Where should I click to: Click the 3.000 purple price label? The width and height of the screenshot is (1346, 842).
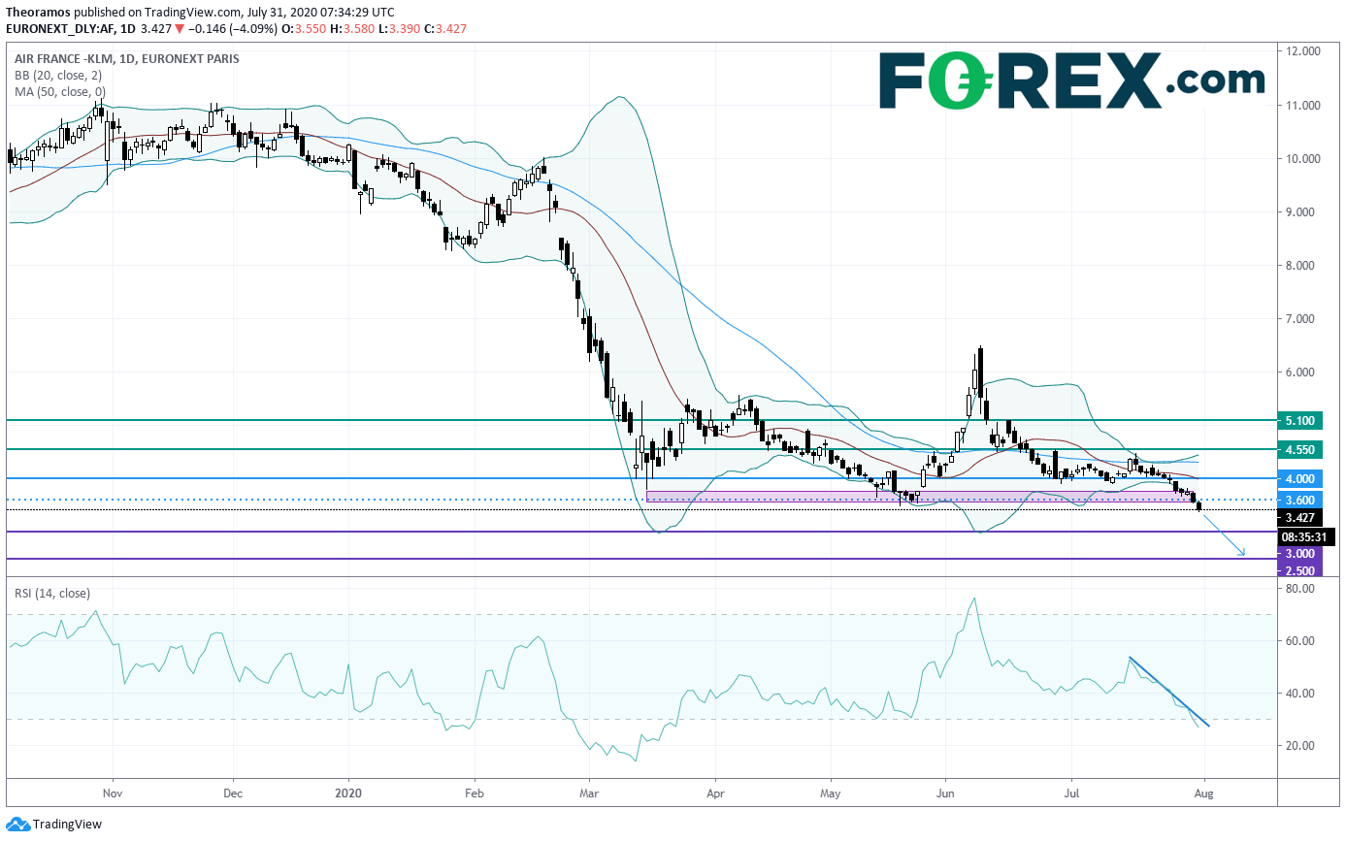click(1300, 553)
